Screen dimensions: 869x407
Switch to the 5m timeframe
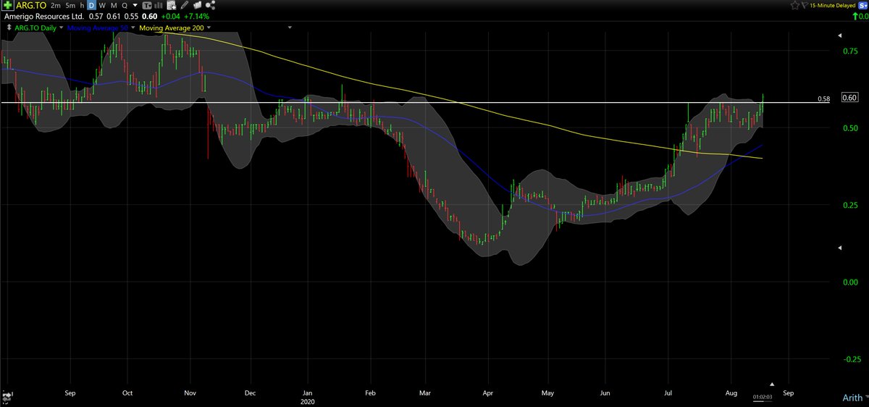tap(70, 6)
